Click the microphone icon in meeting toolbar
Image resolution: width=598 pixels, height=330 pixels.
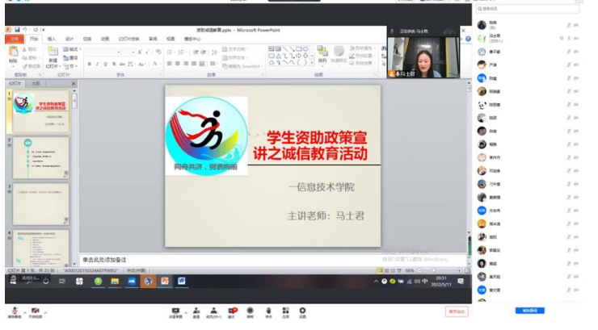click(x=14, y=310)
